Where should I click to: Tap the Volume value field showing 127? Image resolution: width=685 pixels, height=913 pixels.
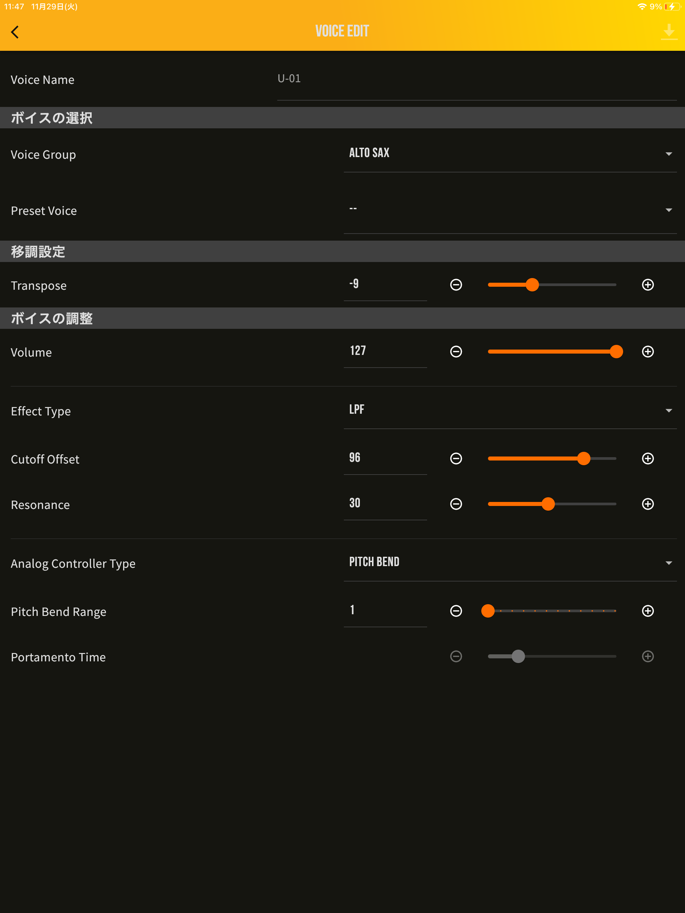pos(385,351)
